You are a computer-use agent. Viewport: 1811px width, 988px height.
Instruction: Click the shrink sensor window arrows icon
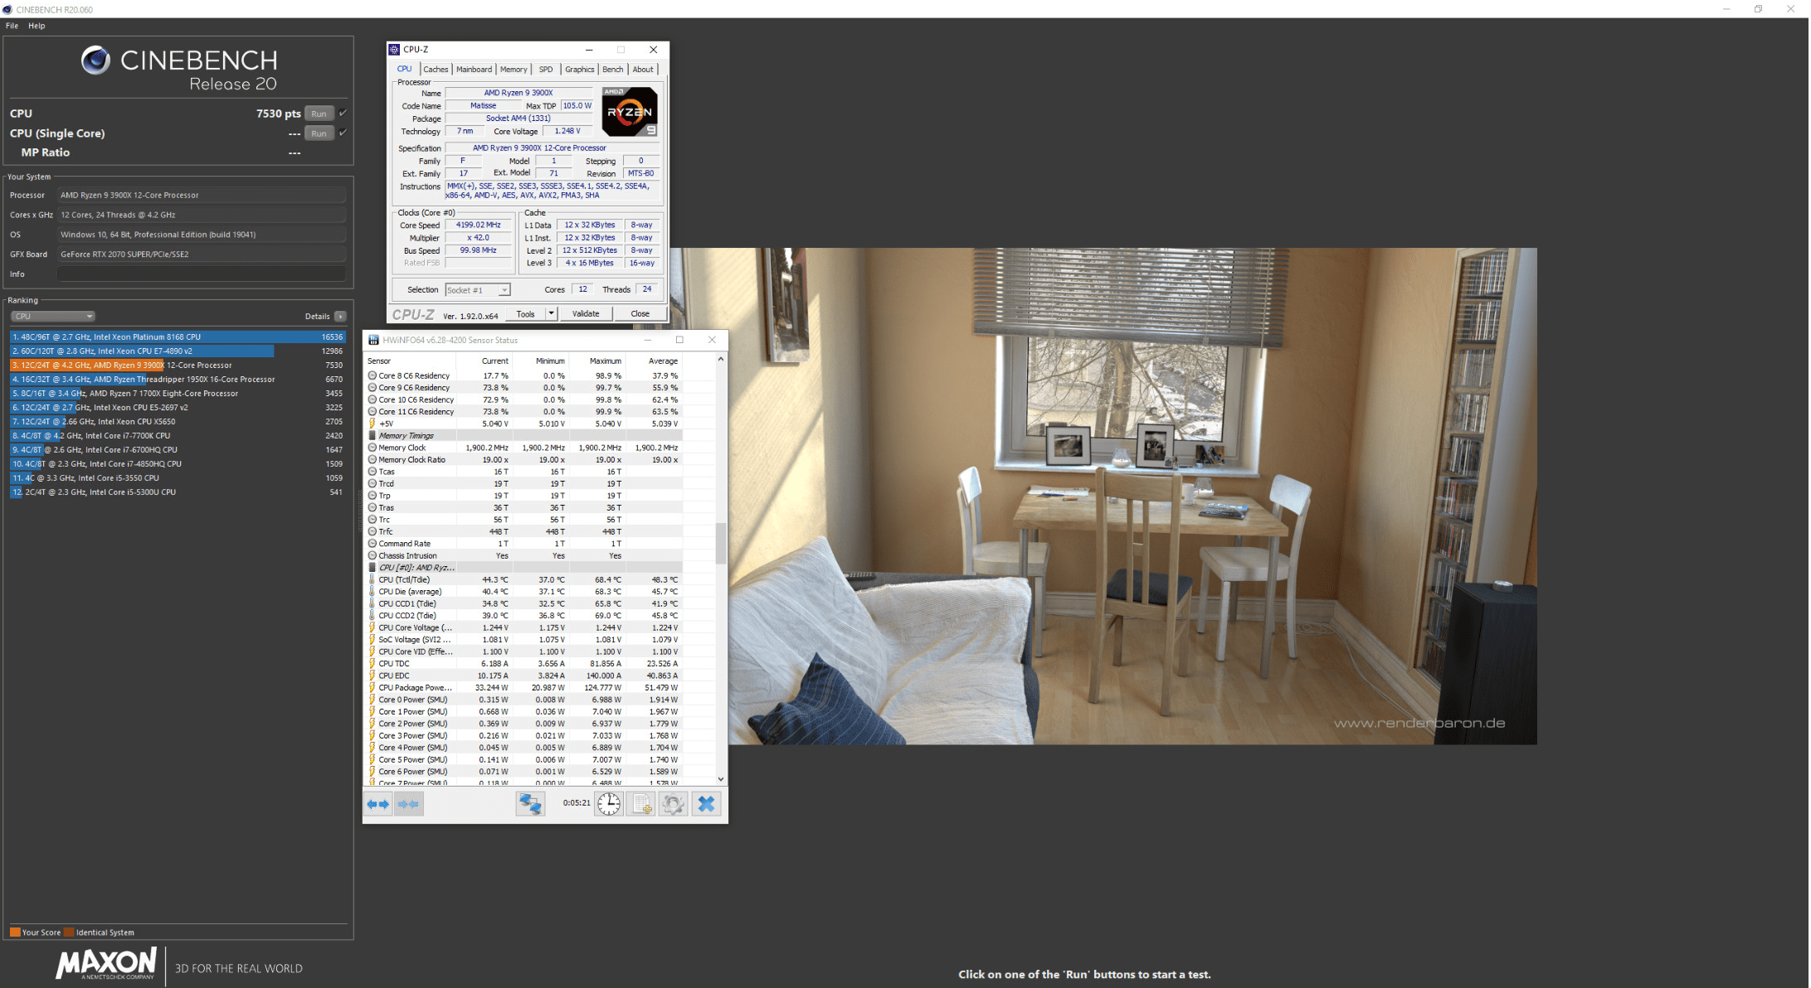(x=408, y=804)
